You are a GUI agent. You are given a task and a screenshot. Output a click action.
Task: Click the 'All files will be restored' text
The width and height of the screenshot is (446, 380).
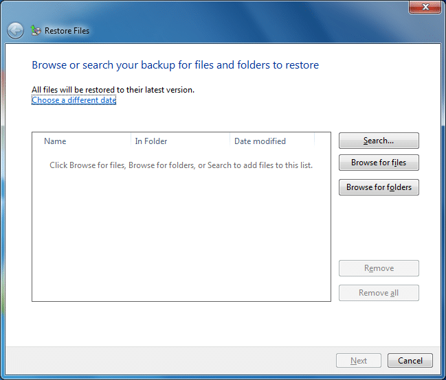point(113,90)
